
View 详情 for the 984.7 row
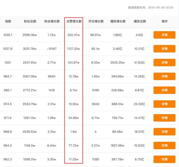click(164, 77)
